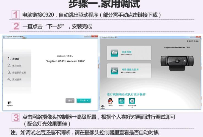Open the 网络摄像头控制器 crosshair icon

coord(132,101)
